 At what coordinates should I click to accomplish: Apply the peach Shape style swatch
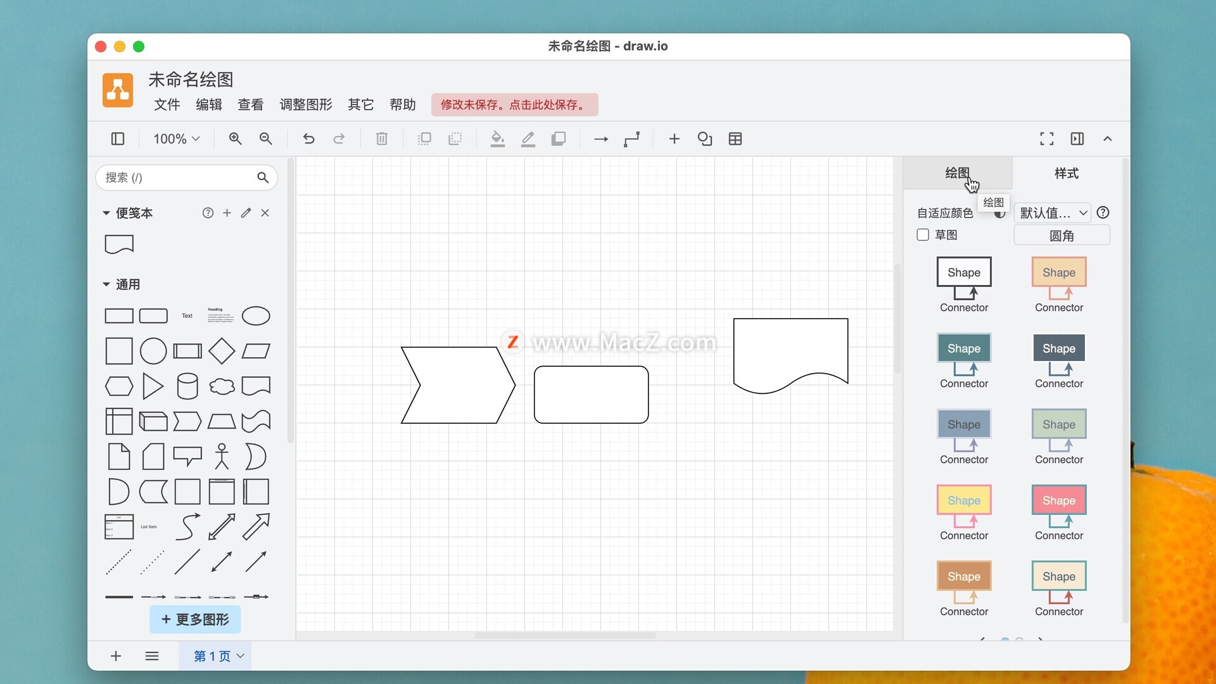[x=1059, y=285]
